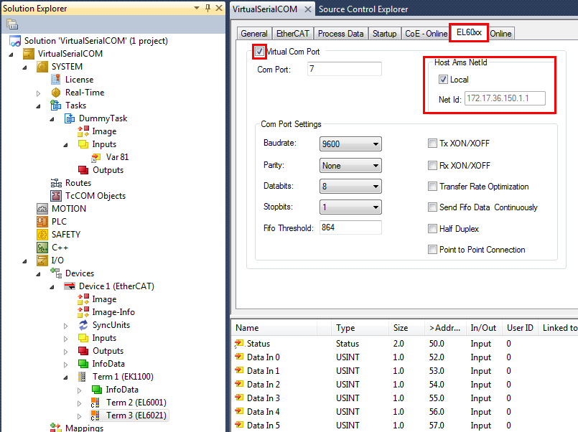This screenshot has height=432, width=578.
Task: Click the Com Port input field
Action: pos(345,69)
